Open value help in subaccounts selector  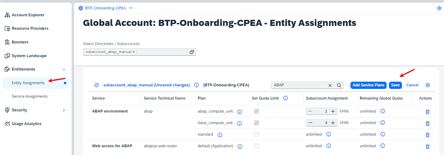point(191,52)
